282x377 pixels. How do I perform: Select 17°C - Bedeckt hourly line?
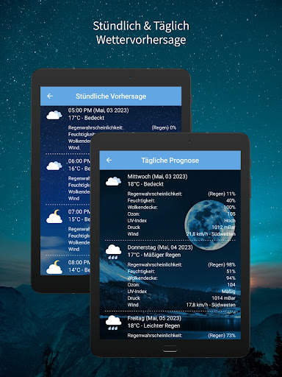(x=86, y=118)
